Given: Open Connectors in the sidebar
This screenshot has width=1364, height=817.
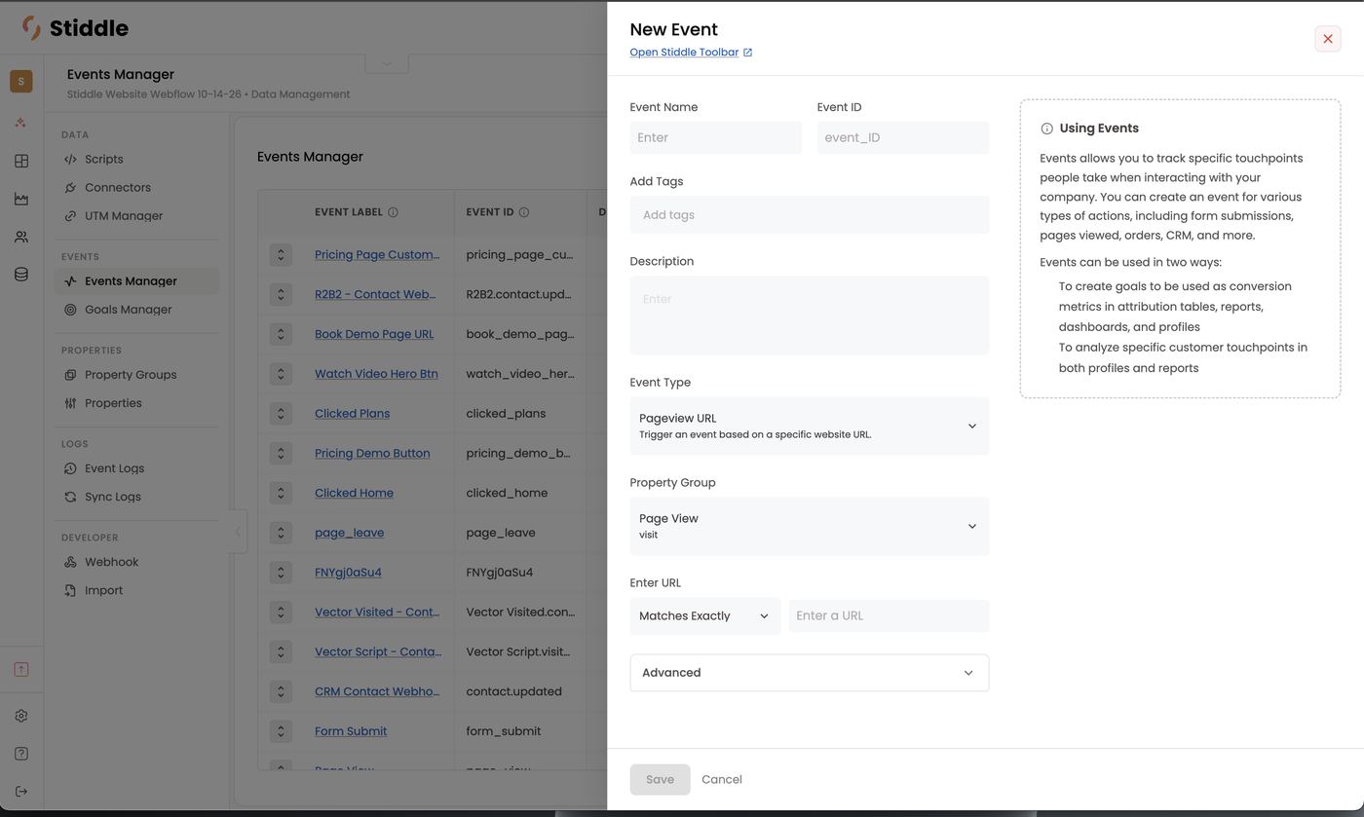Looking at the screenshot, I should [117, 188].
